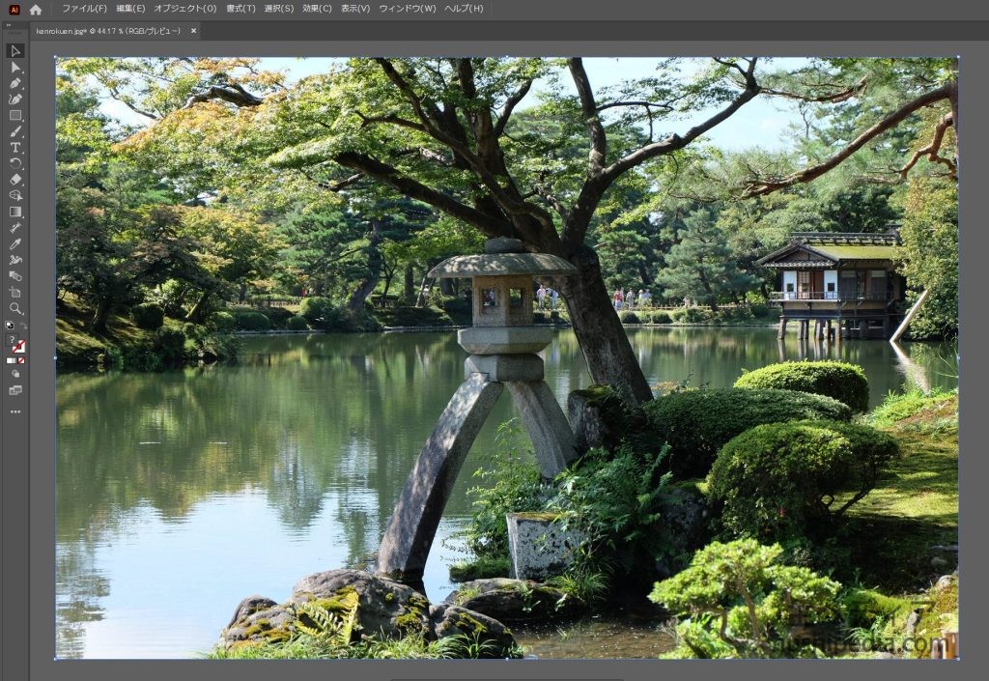Select the Paintbrush tool
Screen dimensions: 989x681
[x=15, y=131]
